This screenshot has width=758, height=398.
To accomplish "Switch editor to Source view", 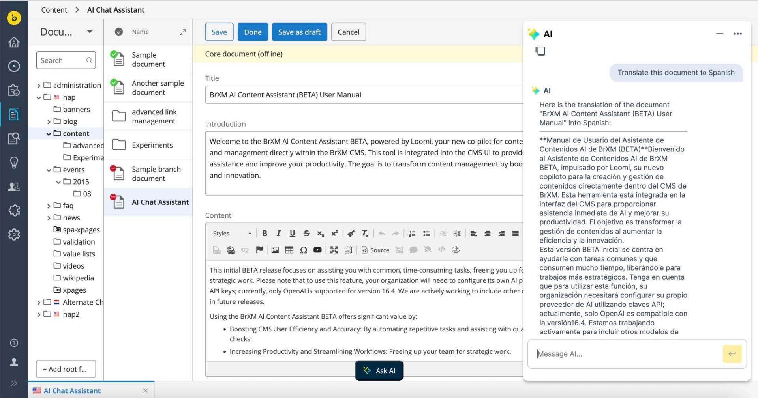I will 375,250.
